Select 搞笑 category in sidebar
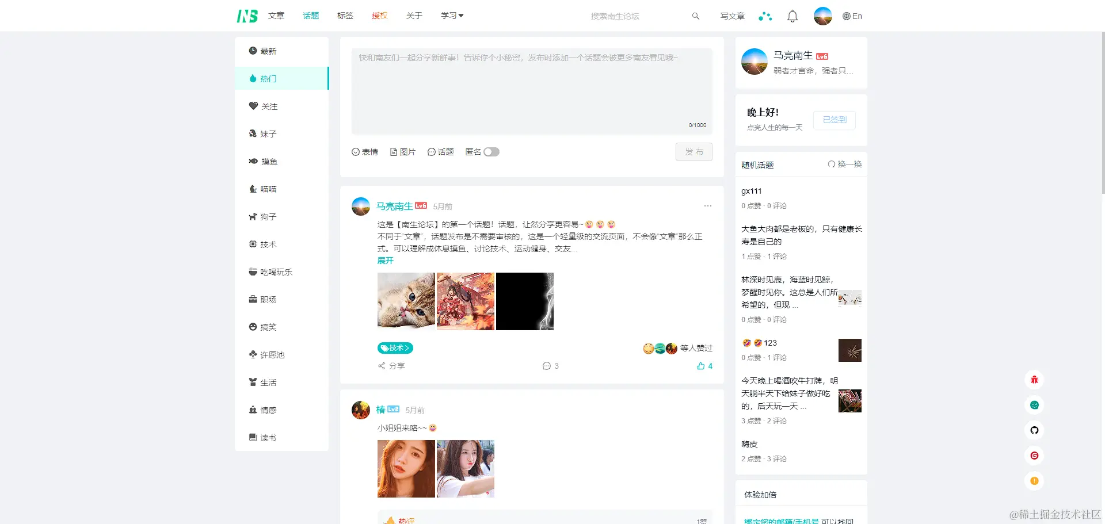This screenshot has width=1105, height=524. (x=282, y=327)
